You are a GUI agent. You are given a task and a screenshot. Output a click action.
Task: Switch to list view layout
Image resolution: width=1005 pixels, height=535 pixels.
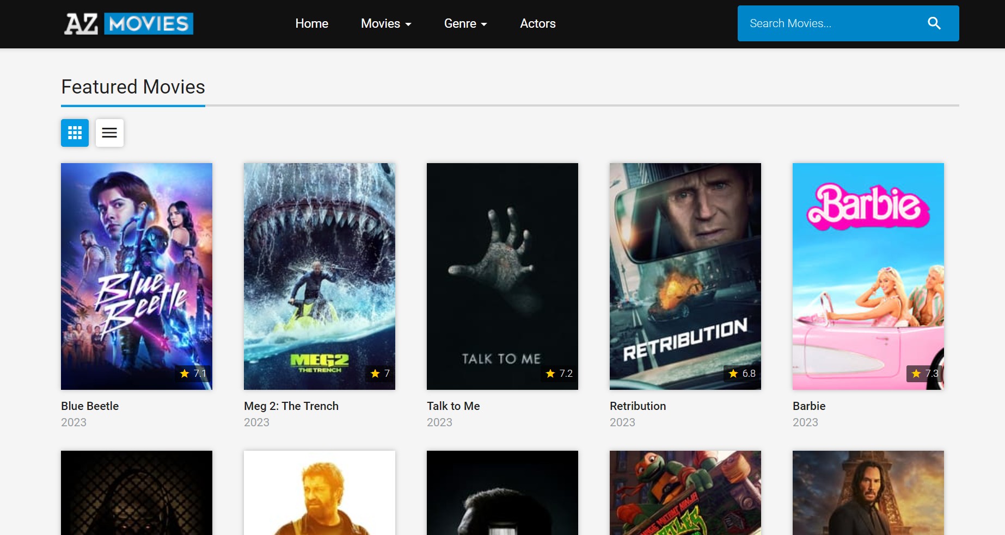click(x=109, y=133)
